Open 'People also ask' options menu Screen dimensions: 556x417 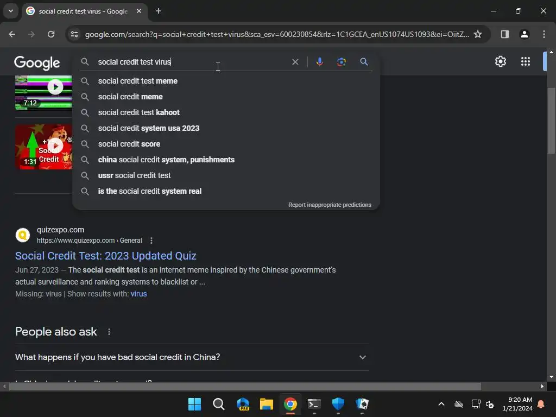(x=109, y=332)
